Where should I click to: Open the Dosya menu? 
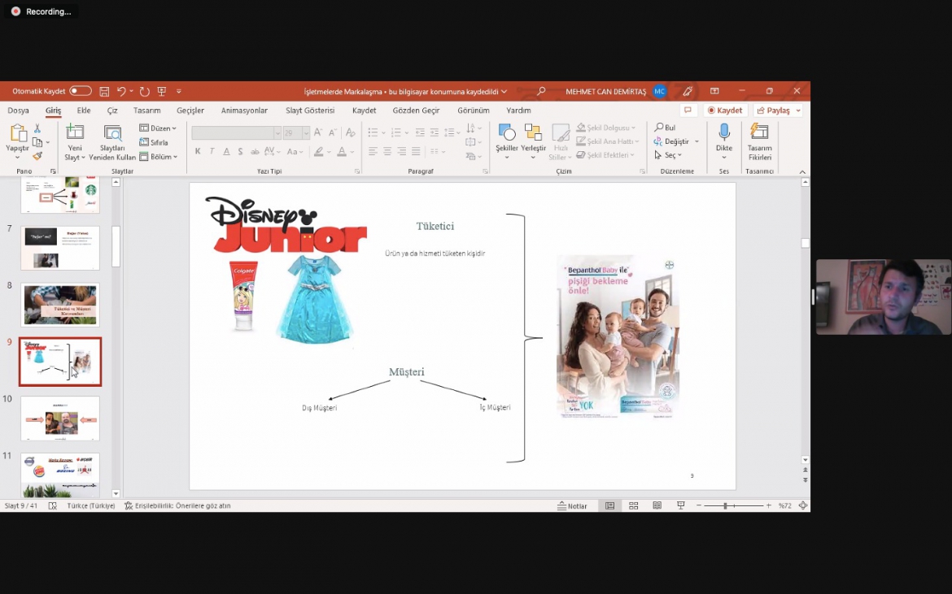18,111
